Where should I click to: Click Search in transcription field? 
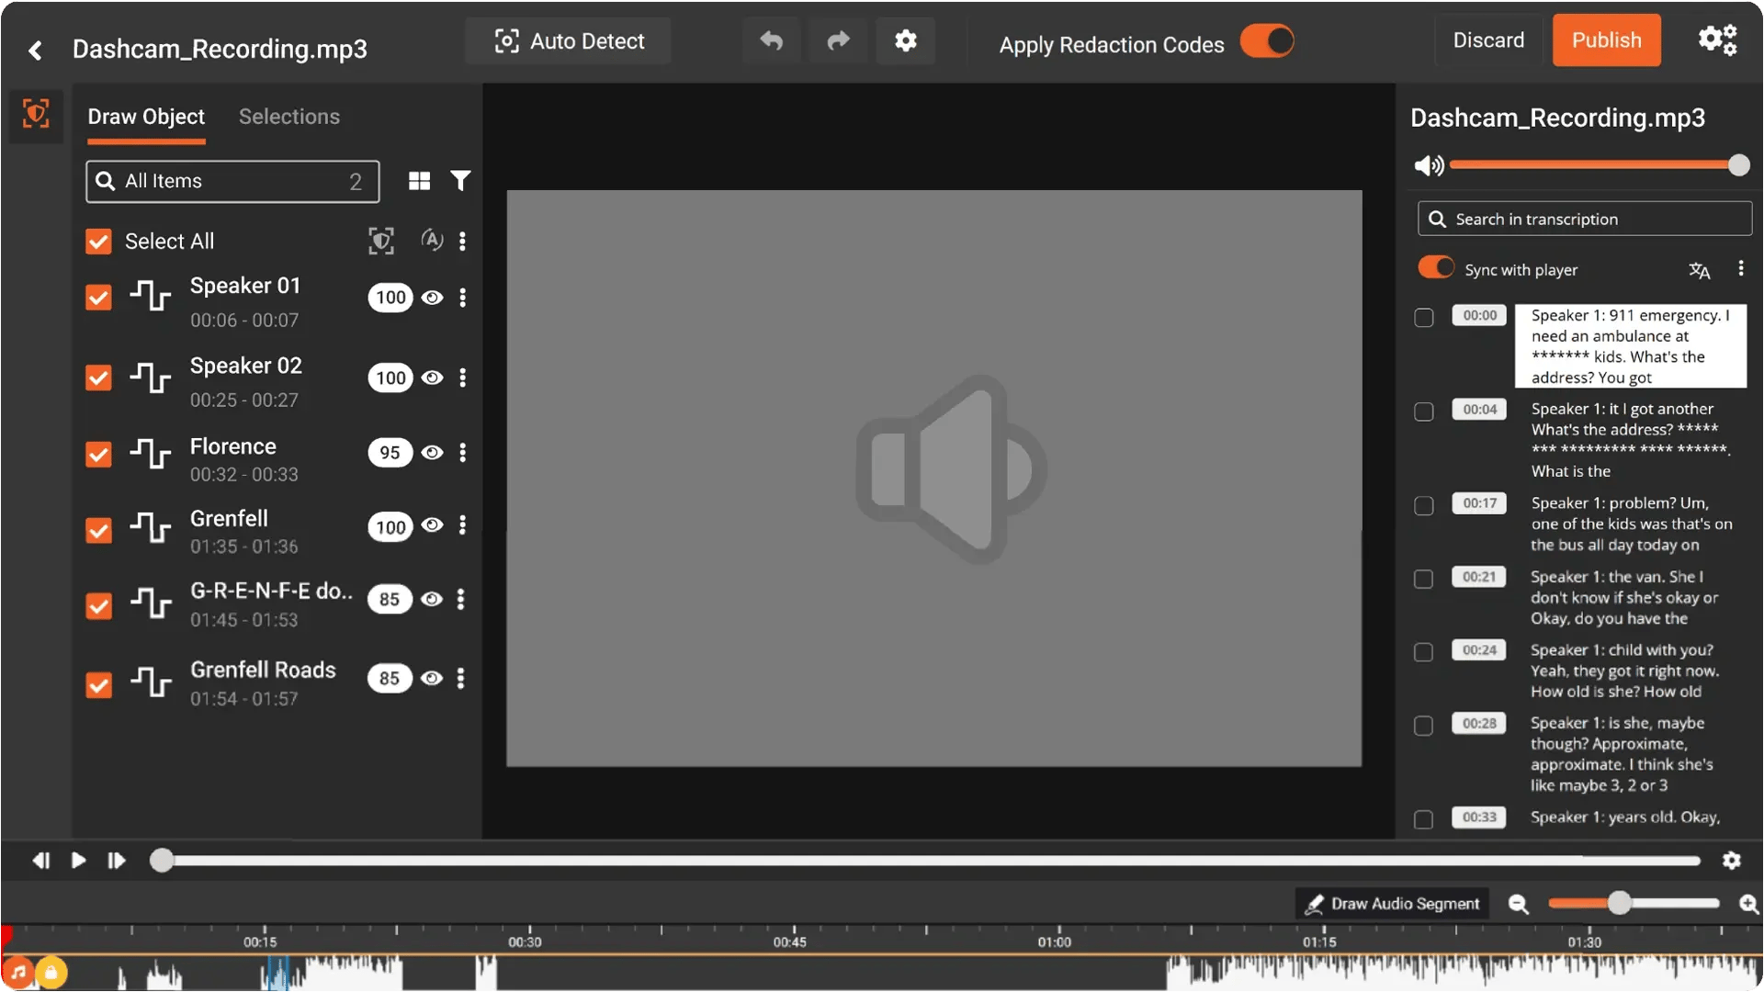[x=1584, y=220]
